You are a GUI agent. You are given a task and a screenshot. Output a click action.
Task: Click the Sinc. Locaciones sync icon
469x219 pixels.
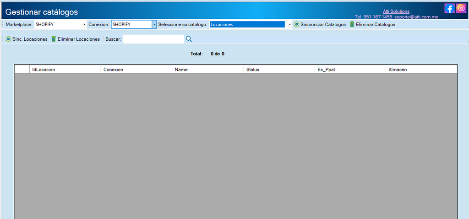pyautogui.click(x=8, y=39)
